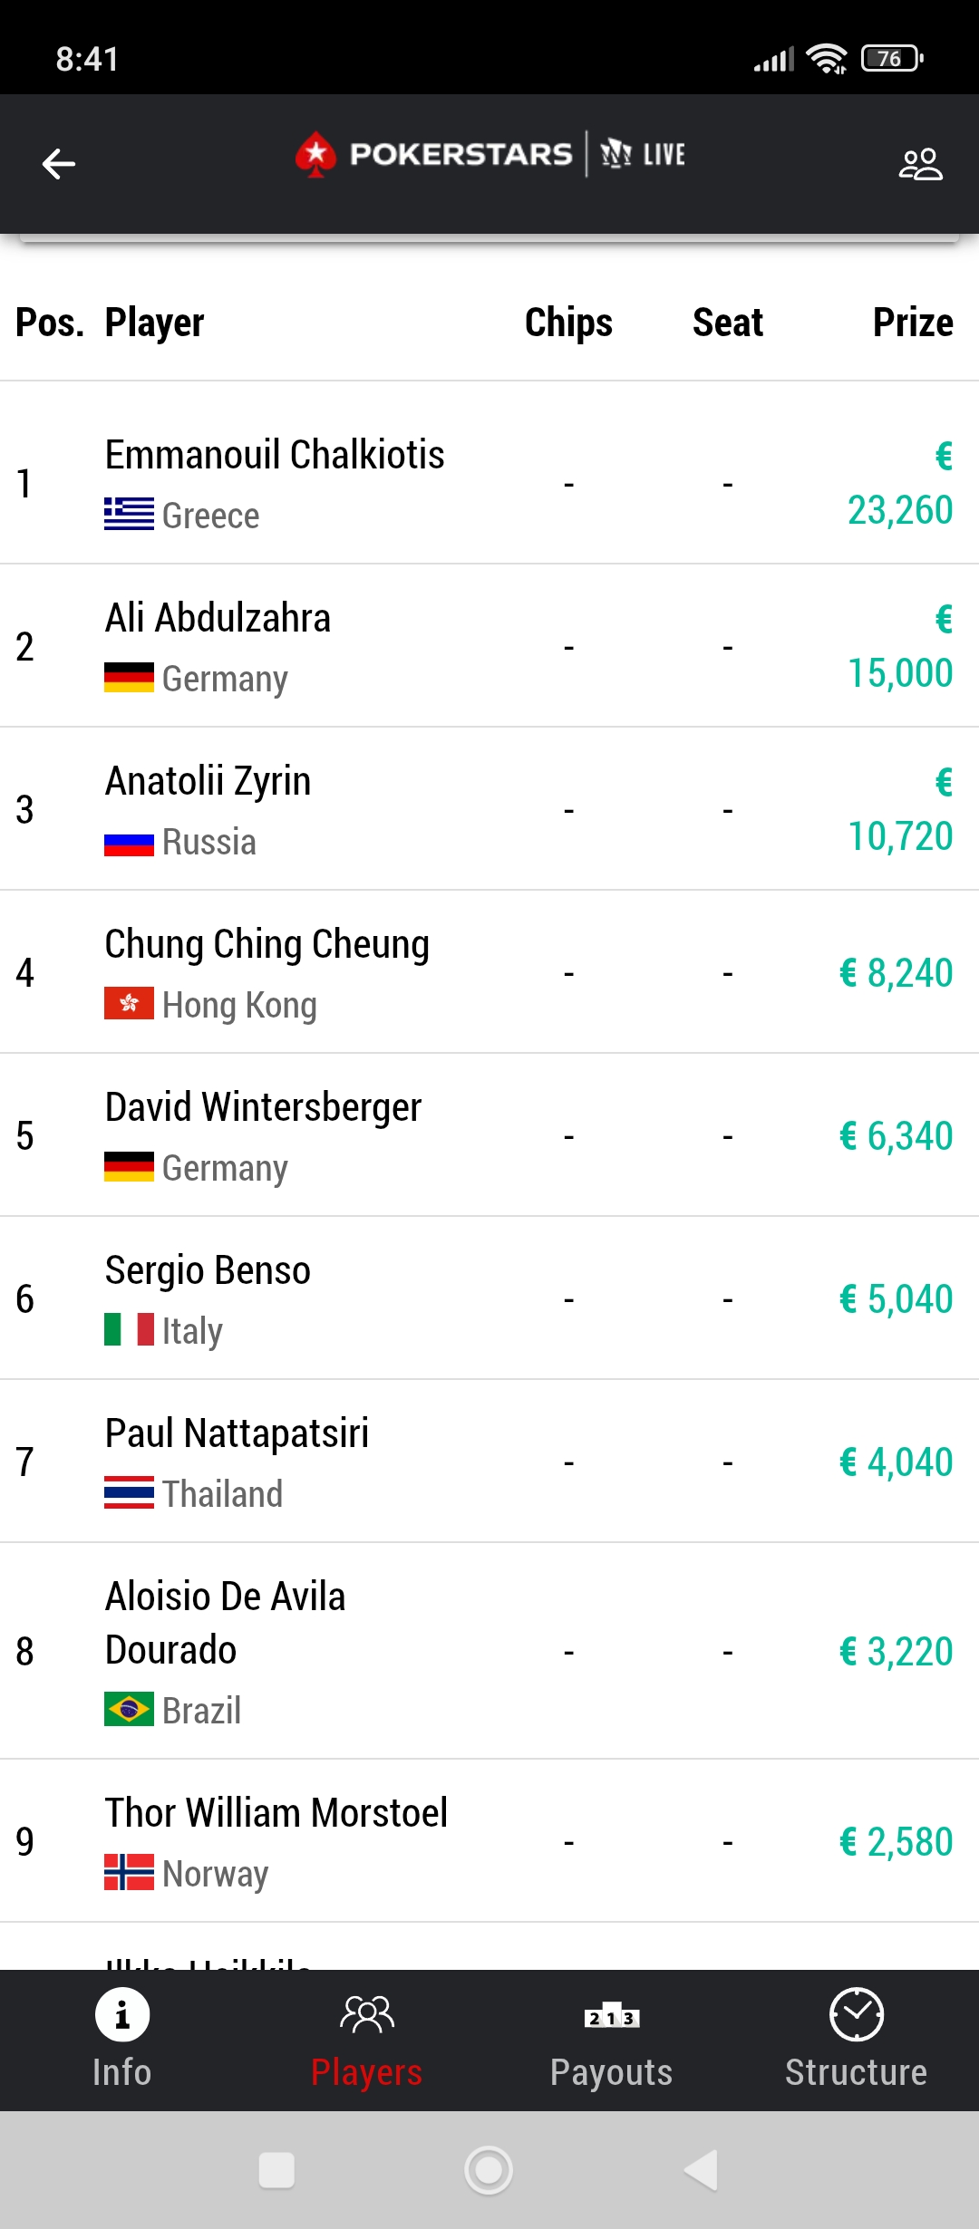
Task: Sort by the Prize column header
Action: tap(912, 323)
